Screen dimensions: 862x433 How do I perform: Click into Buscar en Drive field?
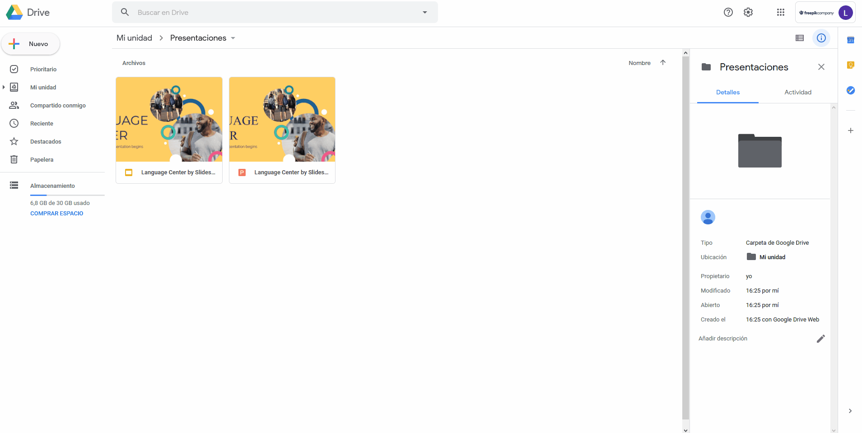[275, 12]
